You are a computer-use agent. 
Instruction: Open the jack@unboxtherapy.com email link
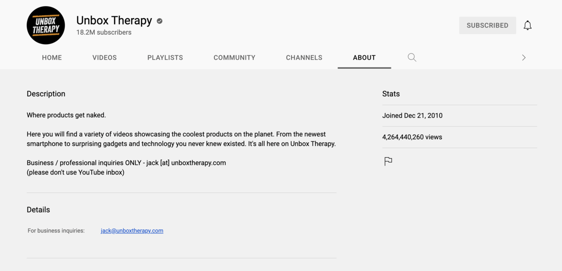132,231
